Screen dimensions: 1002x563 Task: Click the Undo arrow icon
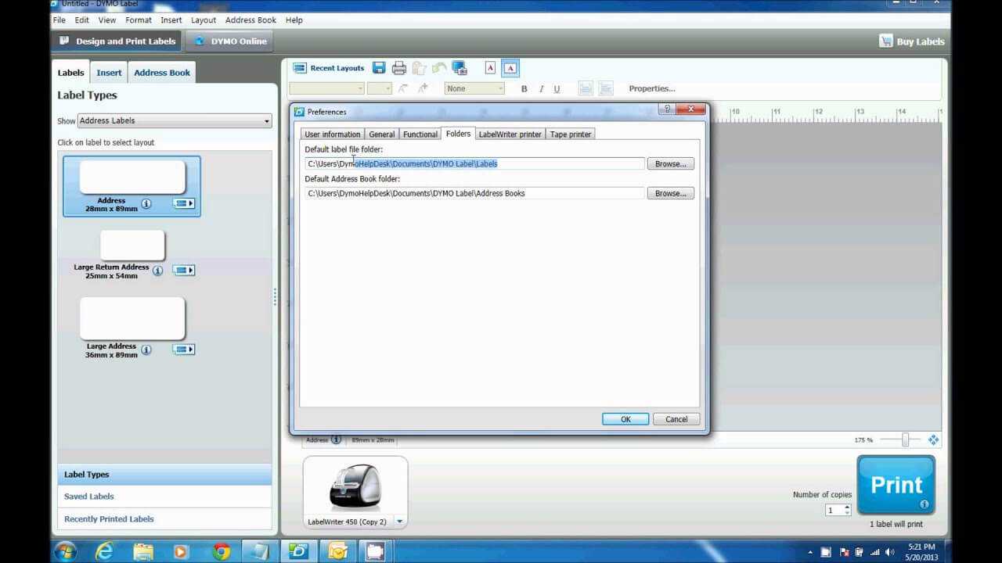pos(439,68)
